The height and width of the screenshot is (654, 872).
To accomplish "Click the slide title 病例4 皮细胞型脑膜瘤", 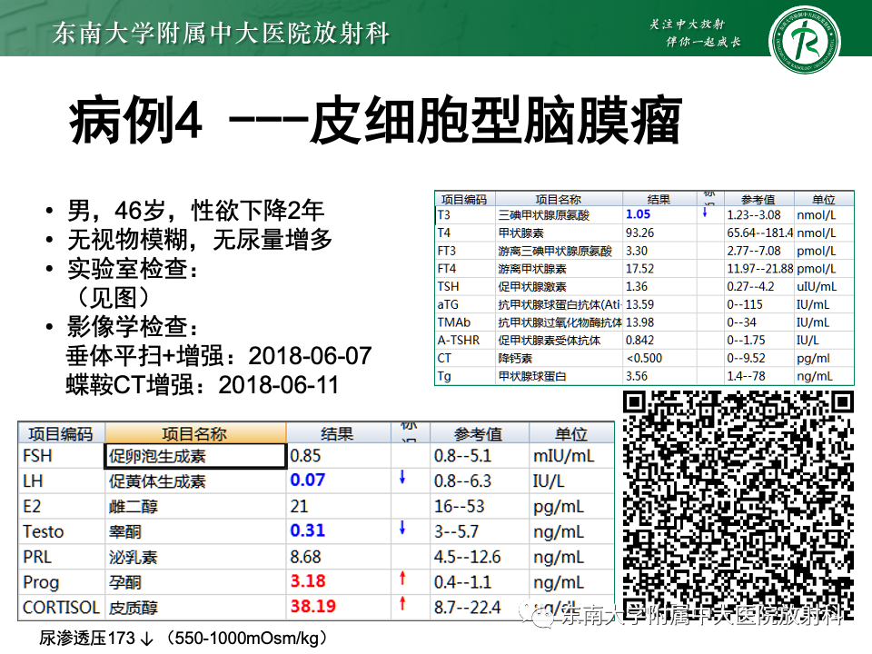I will 375,121.
